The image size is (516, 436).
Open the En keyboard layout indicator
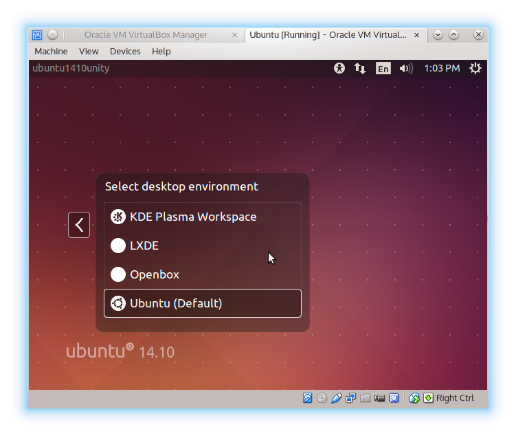[383, 68]
